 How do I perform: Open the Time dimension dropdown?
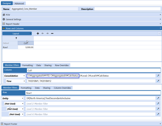(16, 81)
